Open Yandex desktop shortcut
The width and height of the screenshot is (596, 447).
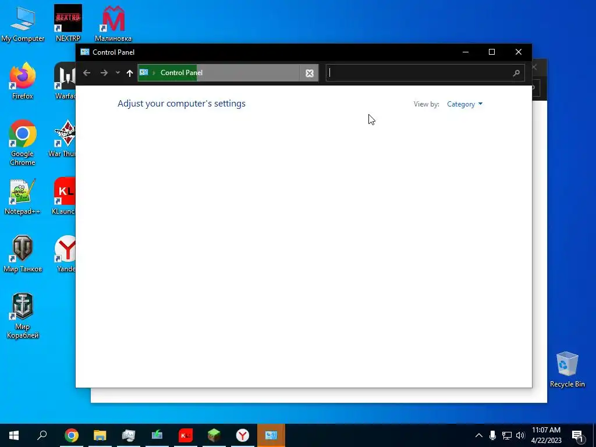66,254
